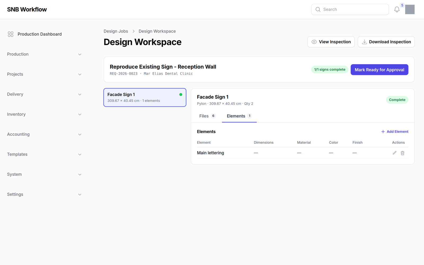Open the user avatar menu
The height and width of the screenshot is (265, 424).
pos(410,10)
